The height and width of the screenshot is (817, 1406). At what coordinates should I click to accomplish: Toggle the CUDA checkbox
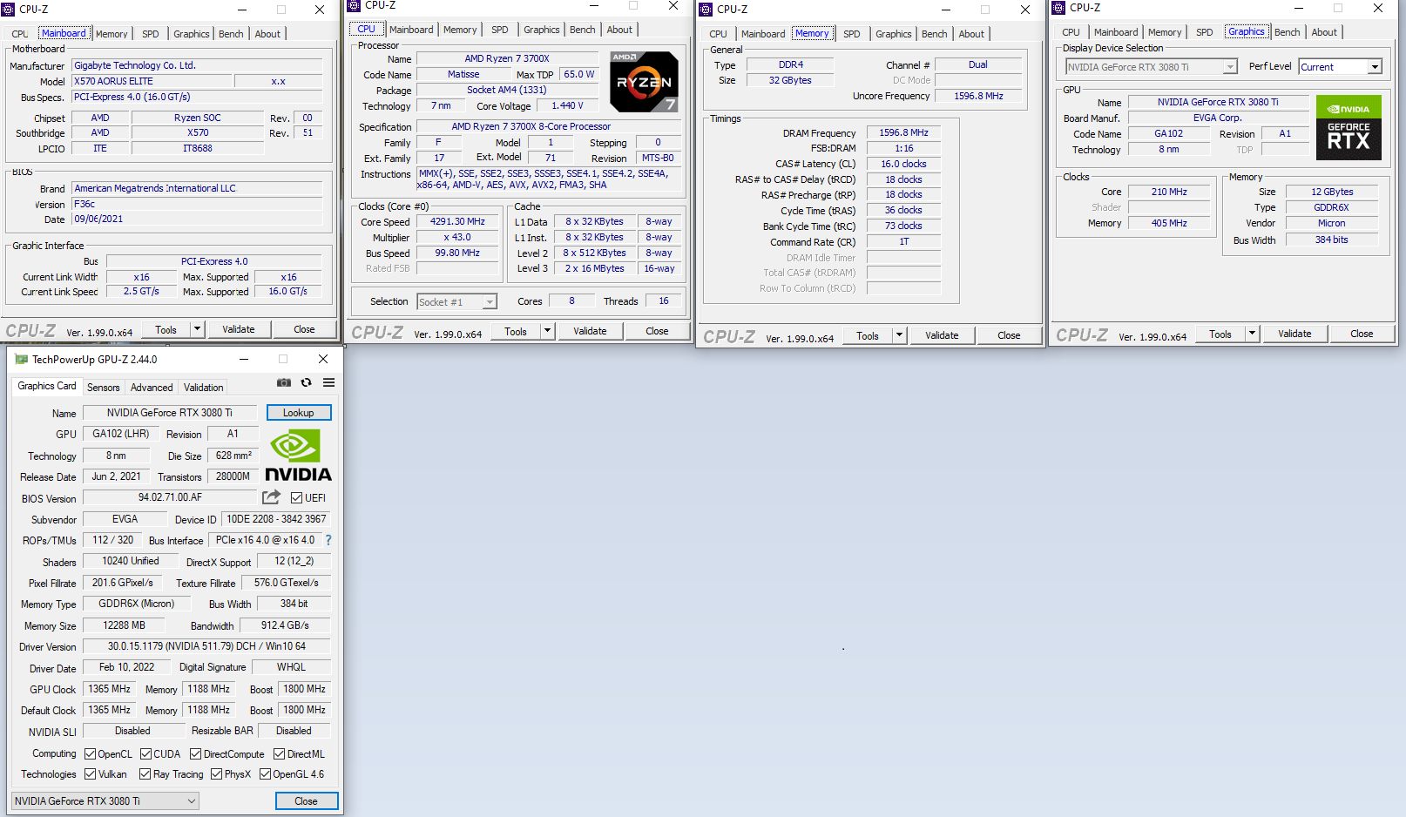coord(146,754)
